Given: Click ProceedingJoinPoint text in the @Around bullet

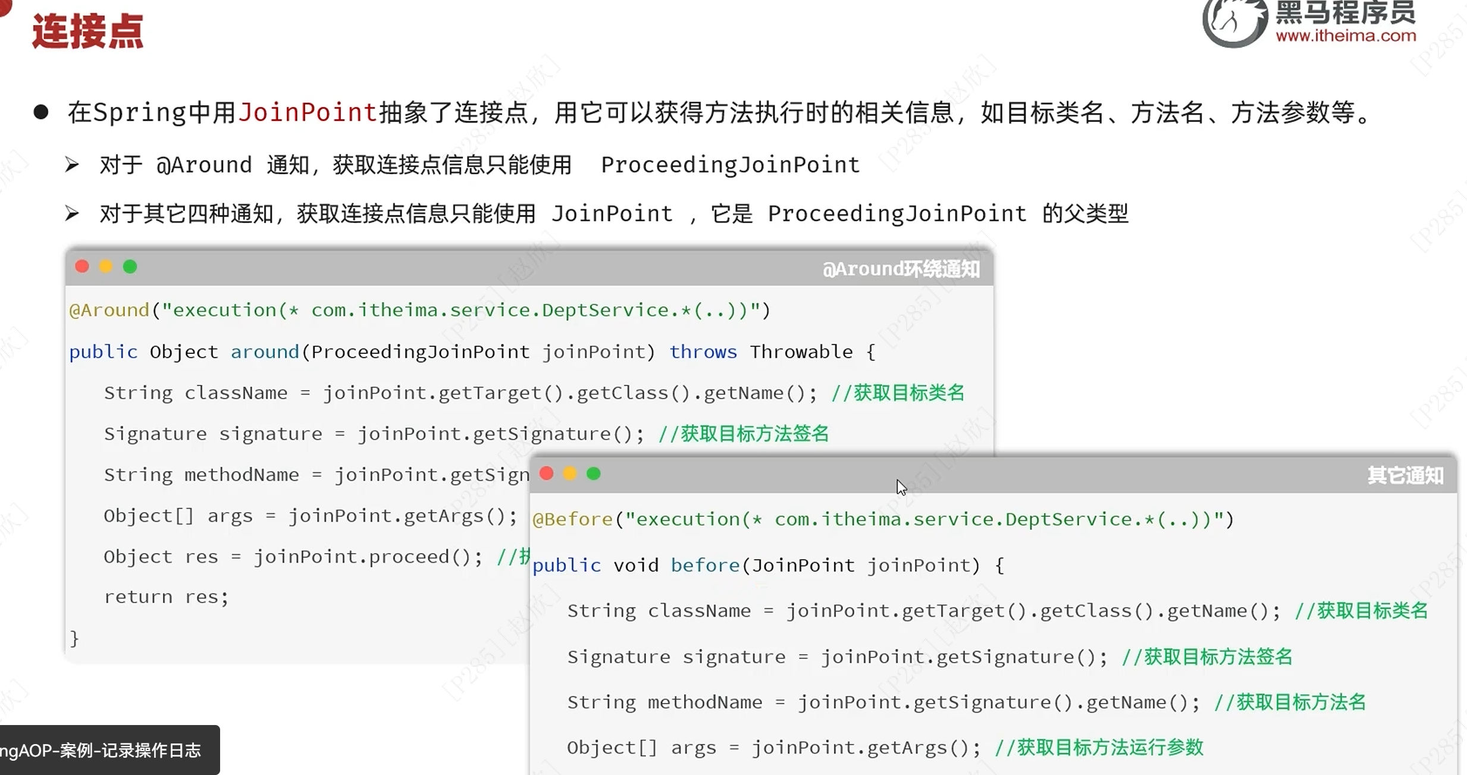Looking at the screenshot, I should [x=730, y=165].
